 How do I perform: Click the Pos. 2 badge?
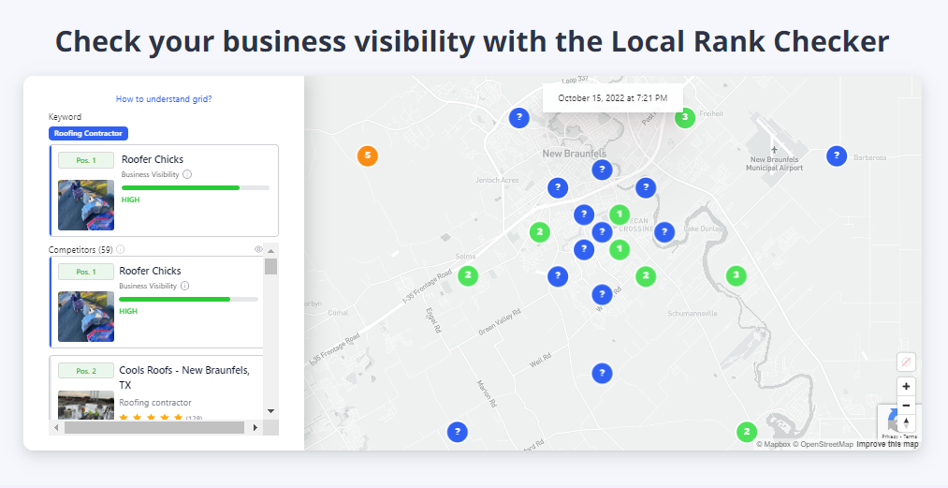point(86,371)
